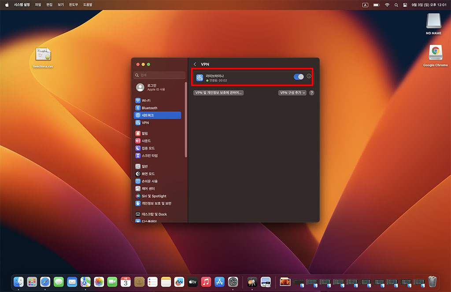Click the settings sidebar scrollbar
This screenshot has width=451, height=292.
(186, 120)
